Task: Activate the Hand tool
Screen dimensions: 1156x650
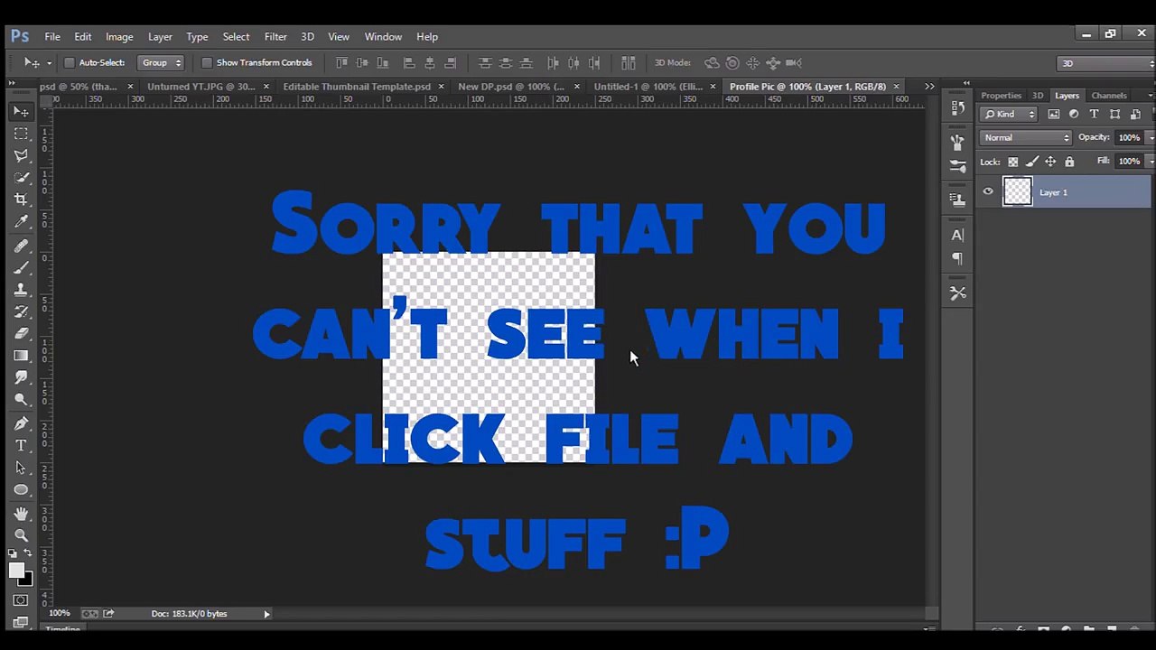Action: [x=21, y=514]
